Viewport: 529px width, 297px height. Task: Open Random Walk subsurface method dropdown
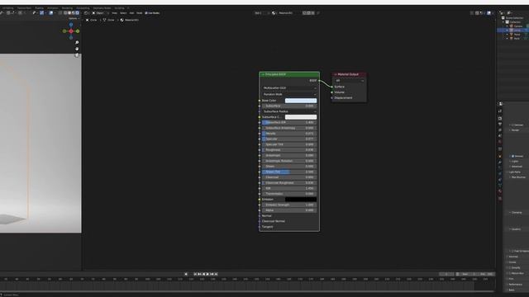point(289,94)
